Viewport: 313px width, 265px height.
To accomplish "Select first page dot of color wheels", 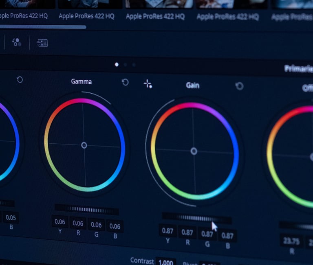I will pos(117,64).
